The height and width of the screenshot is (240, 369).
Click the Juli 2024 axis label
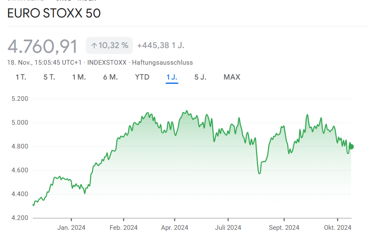(x=228, y=228)
